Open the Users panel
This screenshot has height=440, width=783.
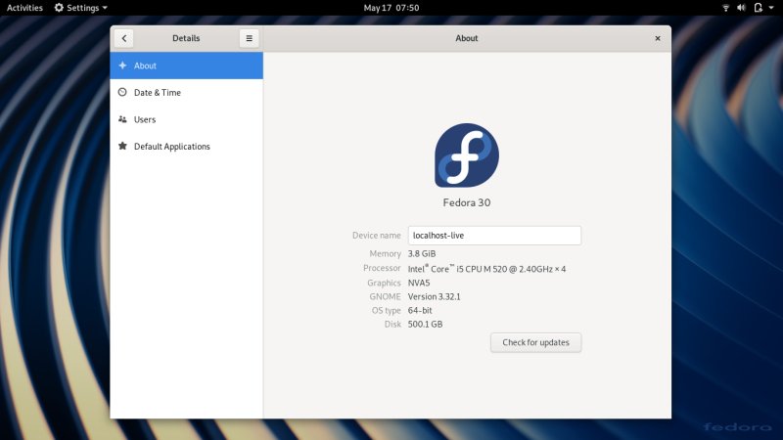click(x=186, y=119)
